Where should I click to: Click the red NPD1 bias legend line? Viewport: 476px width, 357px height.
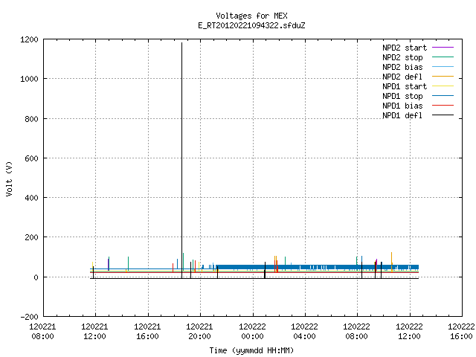443,106
